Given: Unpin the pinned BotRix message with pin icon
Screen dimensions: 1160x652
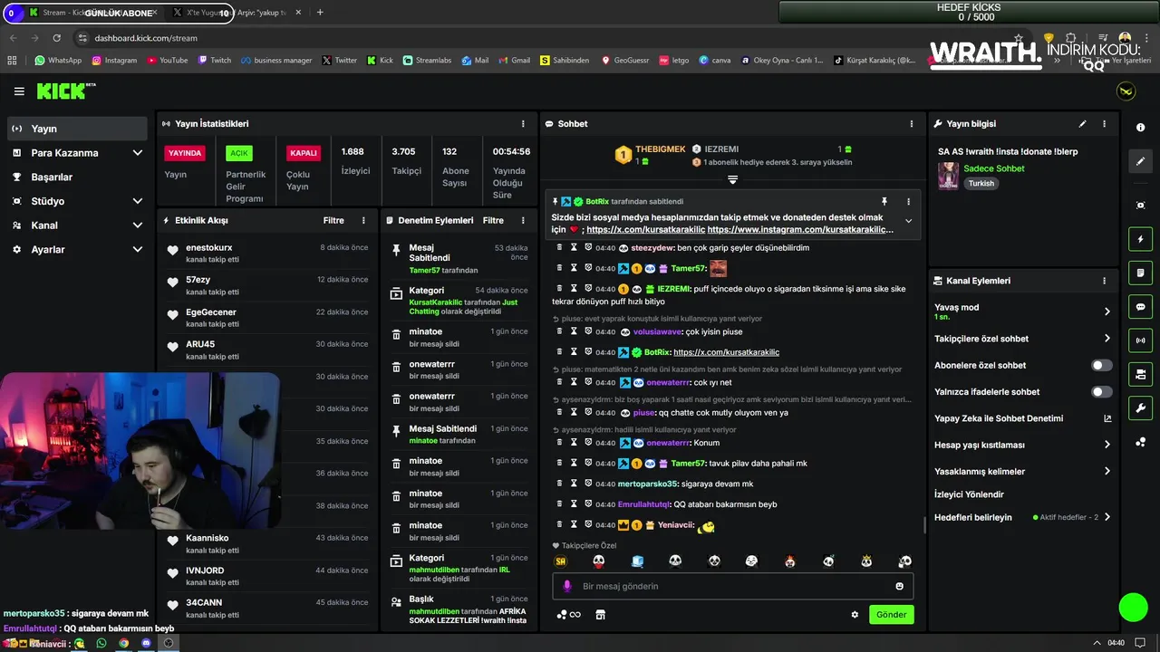Looking at the screenshot, I should click(x=884, y=201).
